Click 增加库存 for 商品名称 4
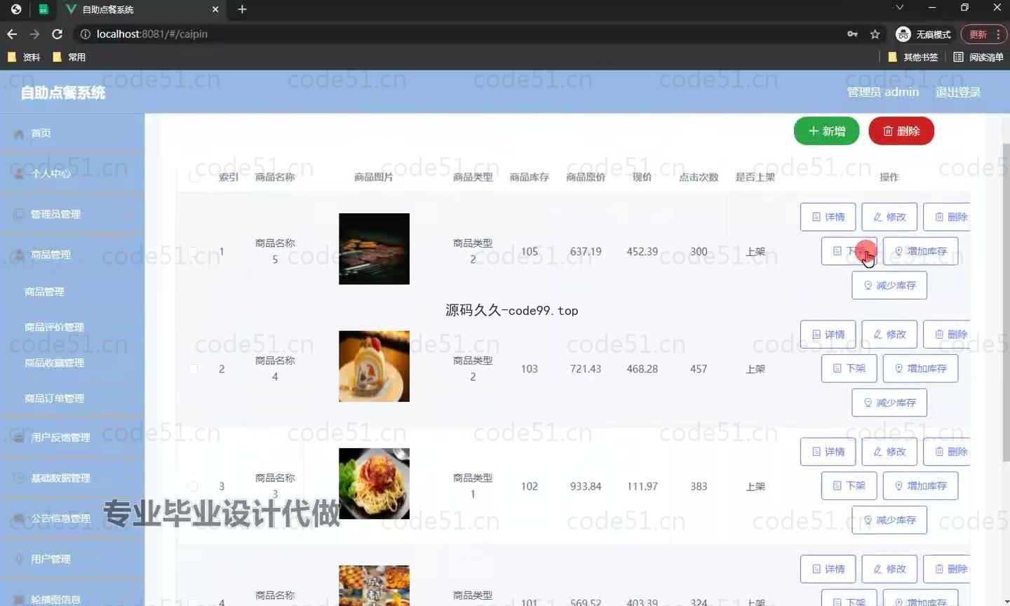1010x606 pixels. 920,368
